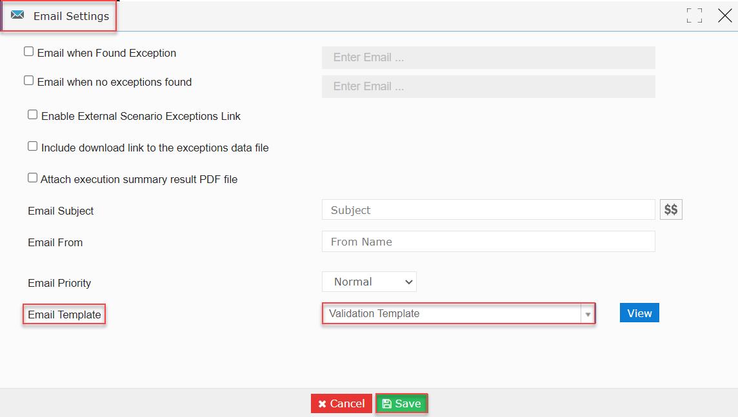
Task: Toggle Enable External Scenario Exceptions Link
Action: tap(32, 115)
